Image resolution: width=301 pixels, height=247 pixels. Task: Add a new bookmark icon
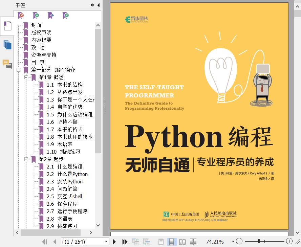pyautogui.click(x=36, y=16)
